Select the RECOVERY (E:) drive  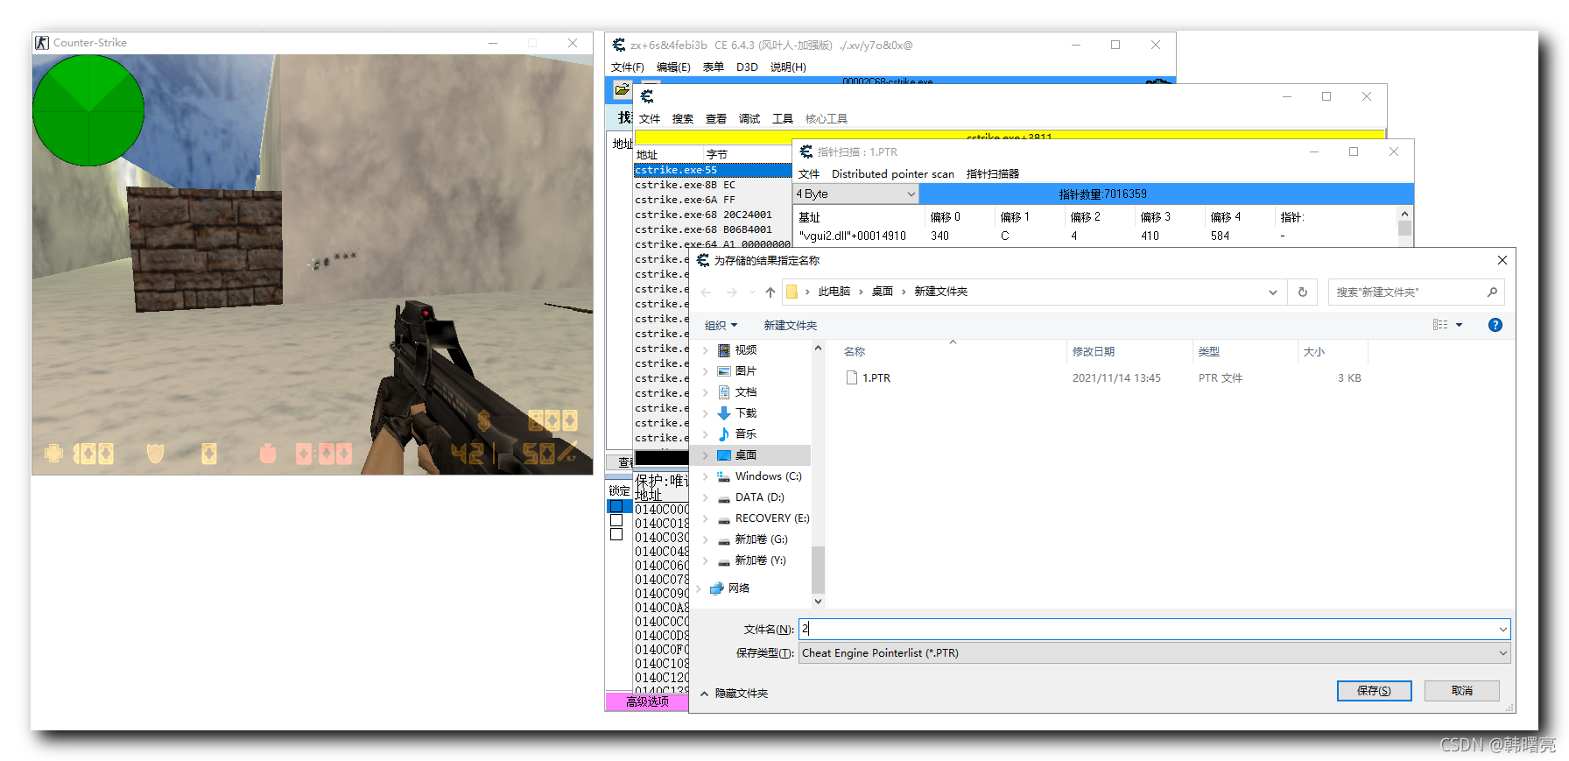coord(771,518)
